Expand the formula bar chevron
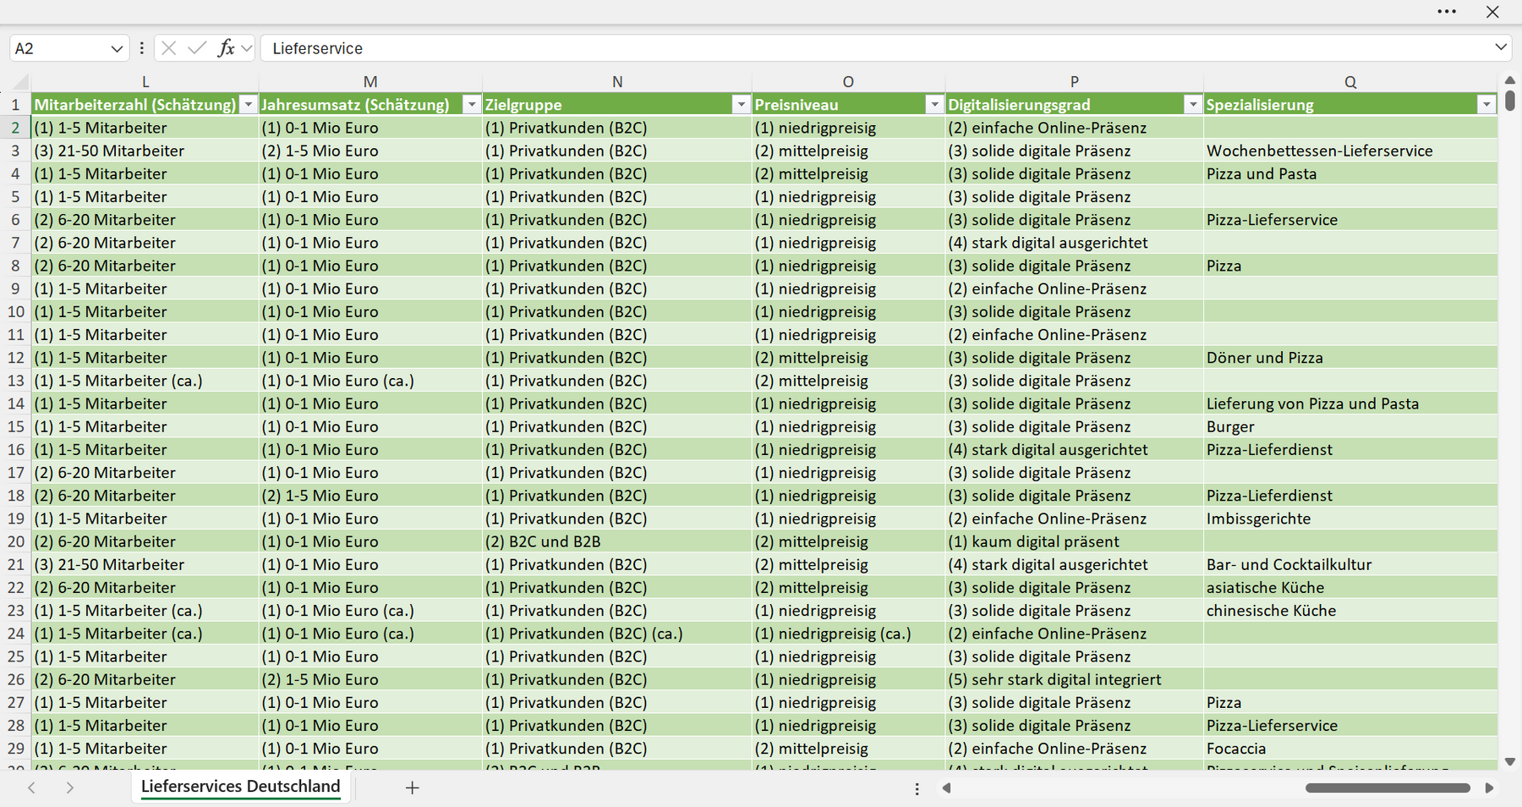The width and height of the screenshot is (1522, 807). (1501, 47)
